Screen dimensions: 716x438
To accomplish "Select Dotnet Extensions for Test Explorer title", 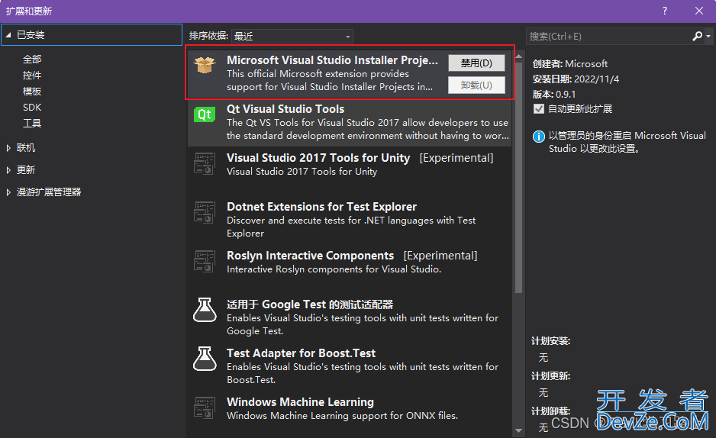I will pyautogui.click(x=321, y=207).
